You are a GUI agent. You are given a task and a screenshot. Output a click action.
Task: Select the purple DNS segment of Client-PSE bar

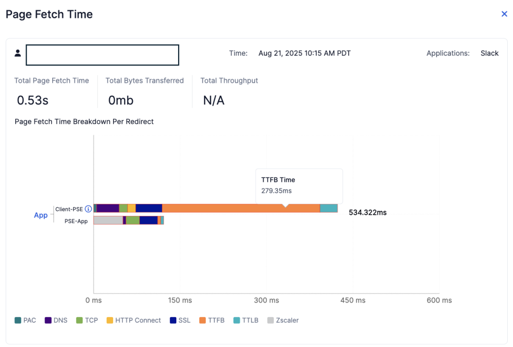[108, 208]
